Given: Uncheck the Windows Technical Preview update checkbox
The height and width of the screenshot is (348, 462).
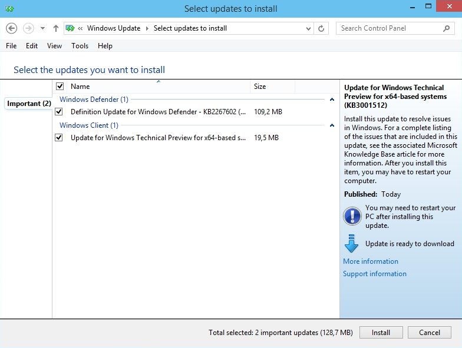Looking at the screenshot, I should 59,138.
